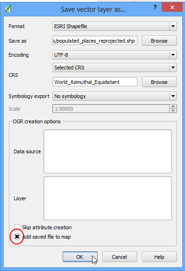Increase Scale with the up arrow
Viewport: 185px width, 271px height.
[173, 106]
